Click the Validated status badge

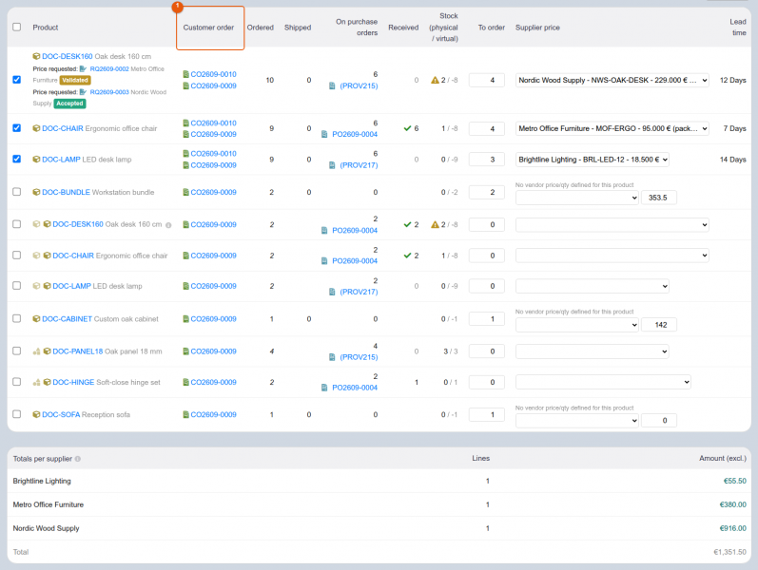click(x=75, y=80)
